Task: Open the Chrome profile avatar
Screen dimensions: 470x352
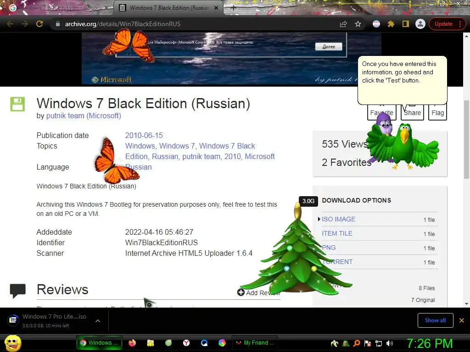Action: click(x=420, y=24)
